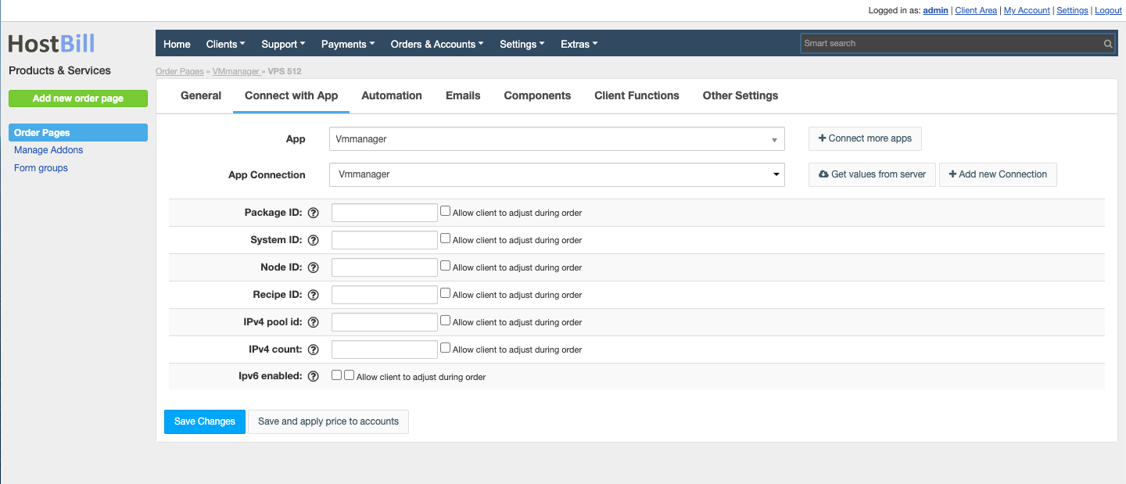Click the Smart search magnifier icon
1126x484 pixels.
pos(1107,43)
